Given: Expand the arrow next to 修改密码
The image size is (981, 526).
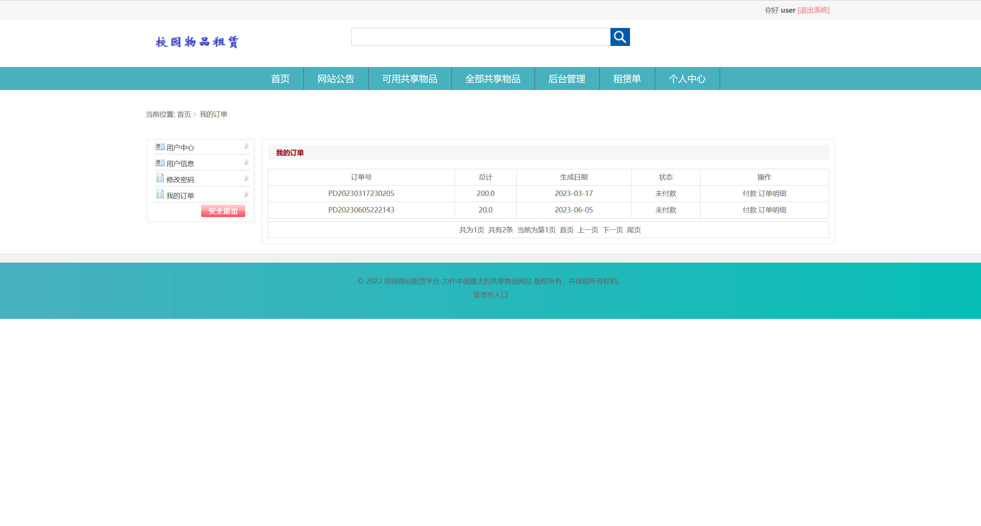Looking at the screenshot, I should pyautogui.click(x=246, y=178).
